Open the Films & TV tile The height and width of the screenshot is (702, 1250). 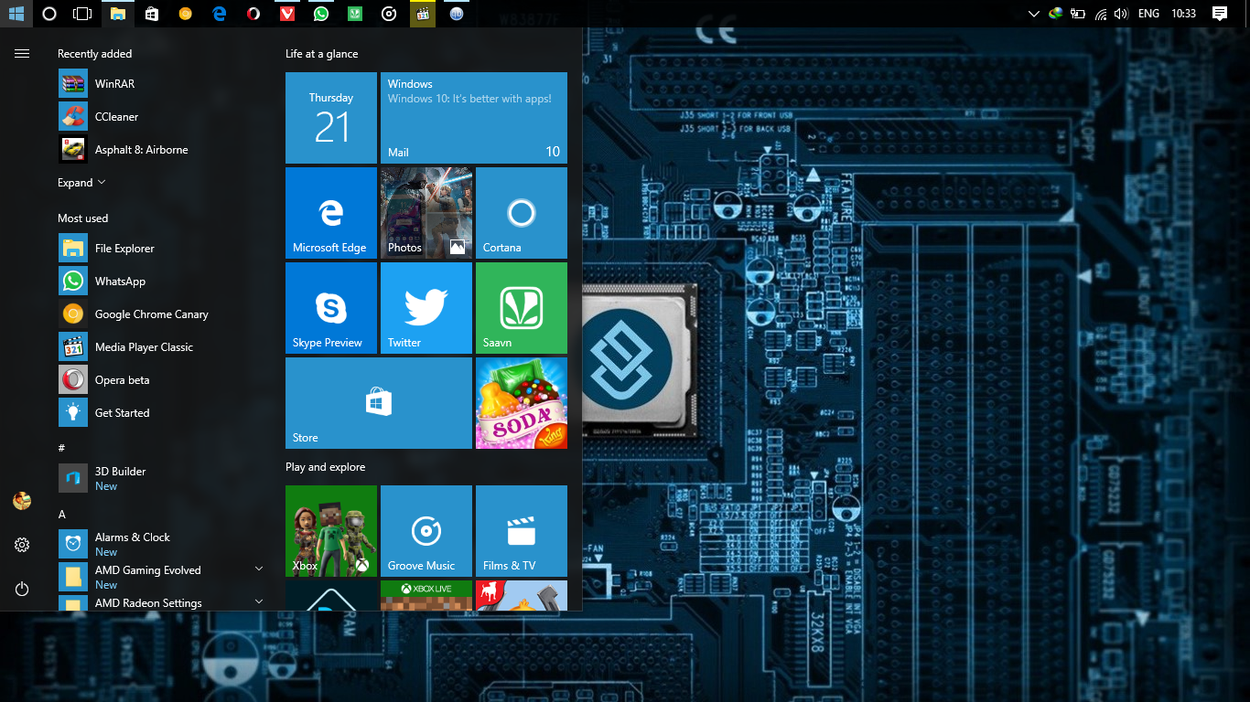(522, 531)
